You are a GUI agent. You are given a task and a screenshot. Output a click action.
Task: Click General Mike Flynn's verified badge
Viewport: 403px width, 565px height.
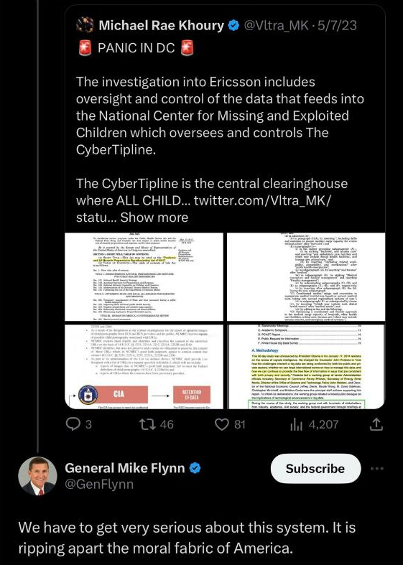[x=195, y=467]
